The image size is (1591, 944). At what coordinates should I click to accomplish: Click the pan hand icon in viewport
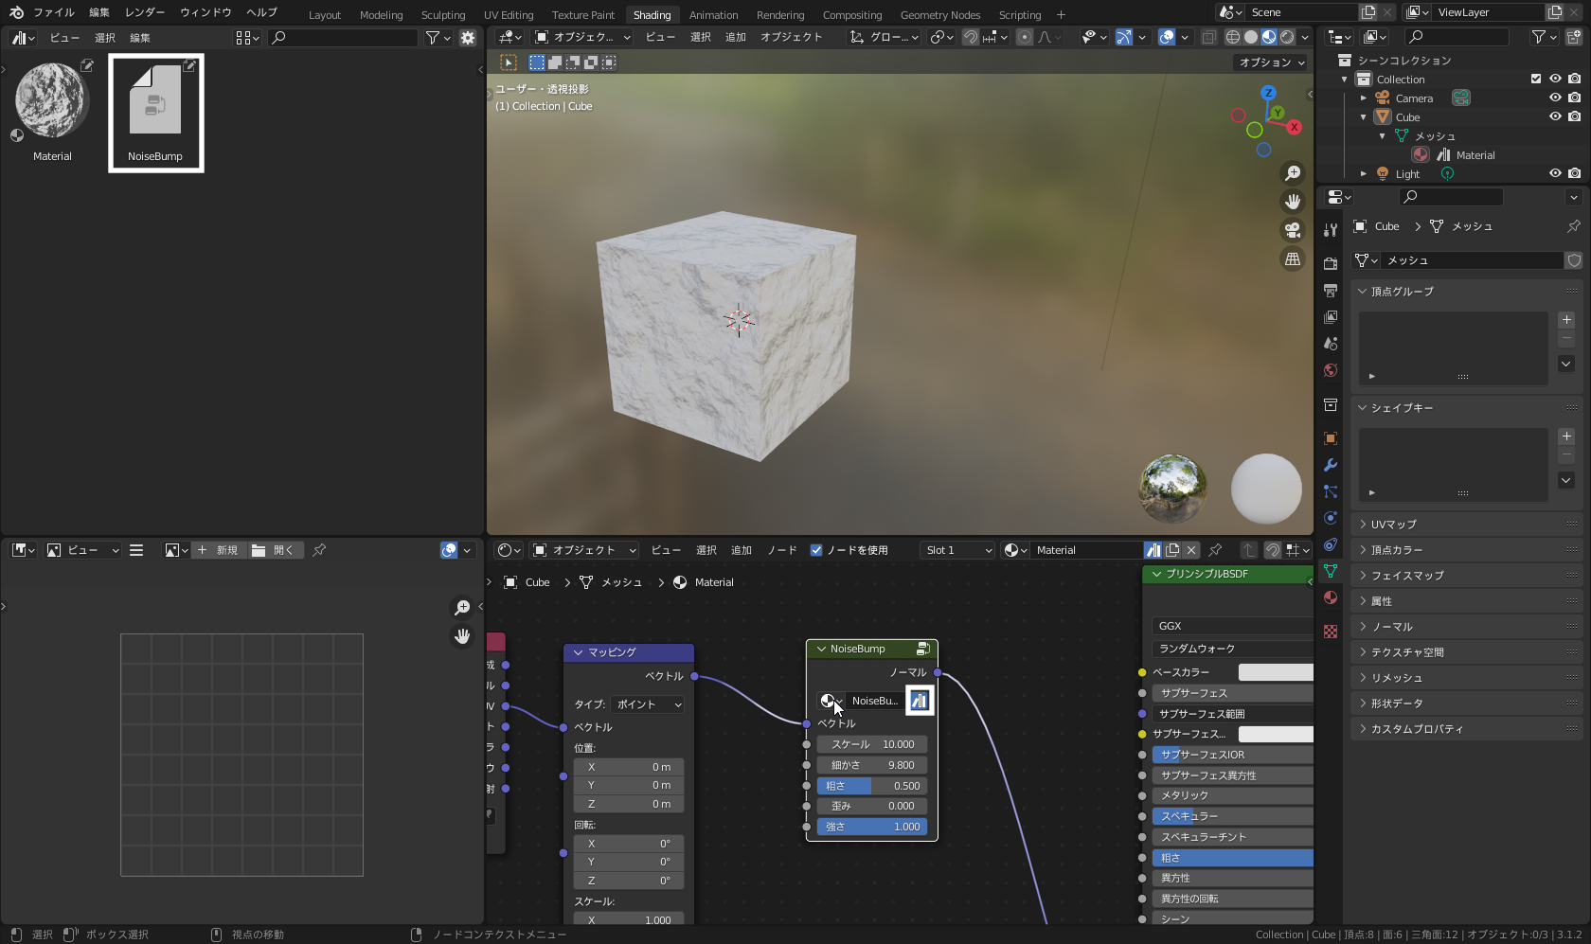tap(1293, 202)
